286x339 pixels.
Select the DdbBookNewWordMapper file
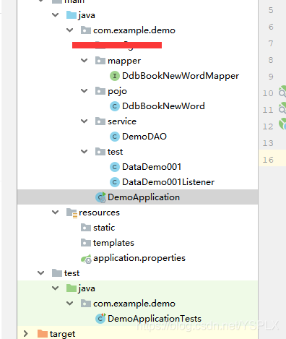pos(181,76)
